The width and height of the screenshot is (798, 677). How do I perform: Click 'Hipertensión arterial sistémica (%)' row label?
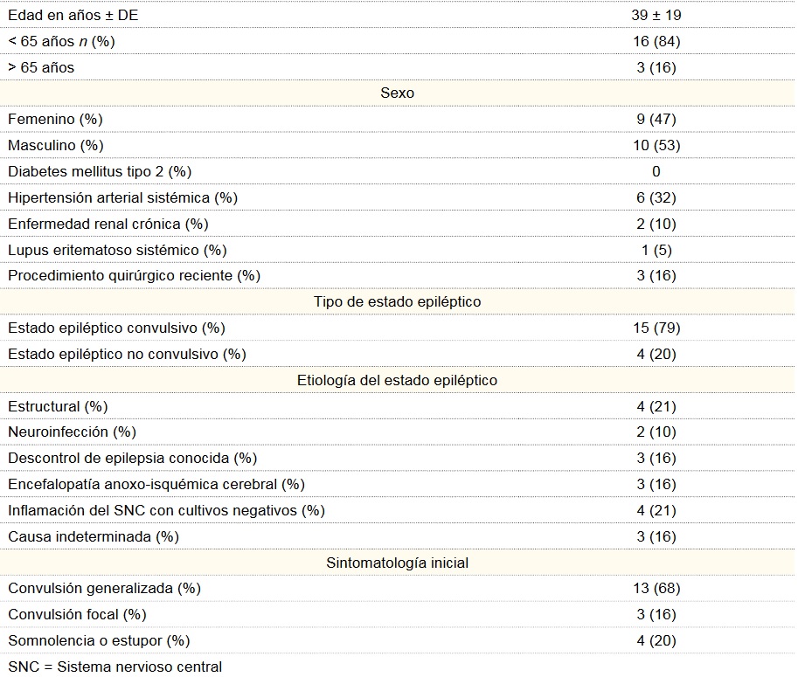point(122,197)
